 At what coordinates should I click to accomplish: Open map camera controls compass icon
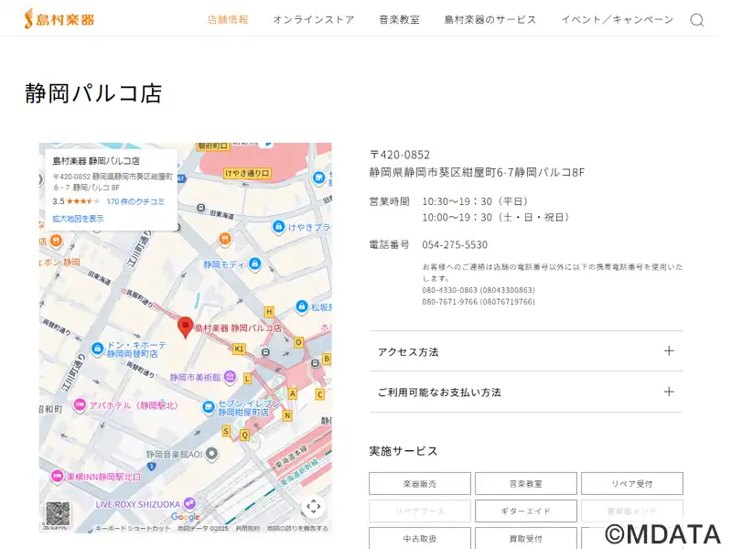click(313, 506)
